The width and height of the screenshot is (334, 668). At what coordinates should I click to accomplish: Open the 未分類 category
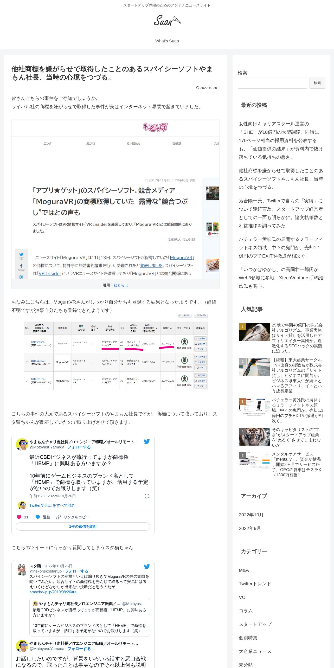(246, 665)
